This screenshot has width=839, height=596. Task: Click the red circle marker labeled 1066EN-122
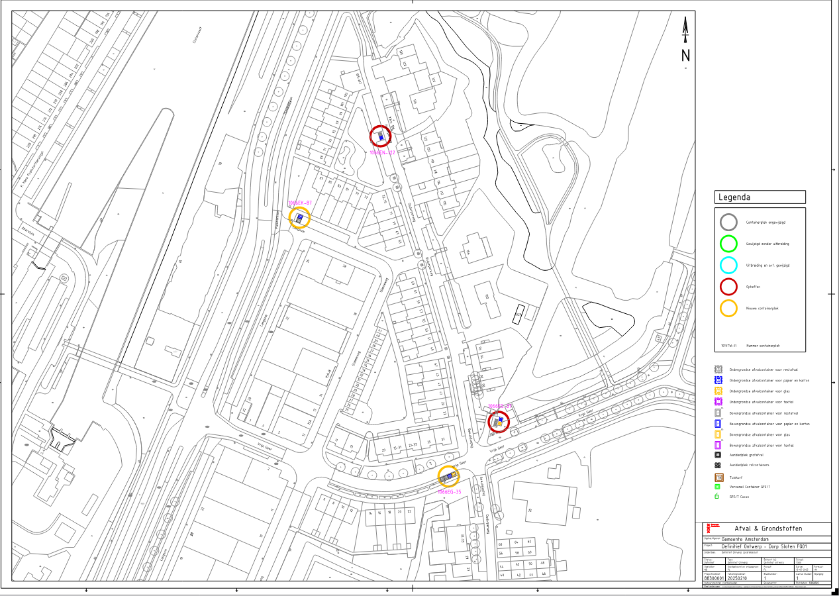[x=381, y=136]
